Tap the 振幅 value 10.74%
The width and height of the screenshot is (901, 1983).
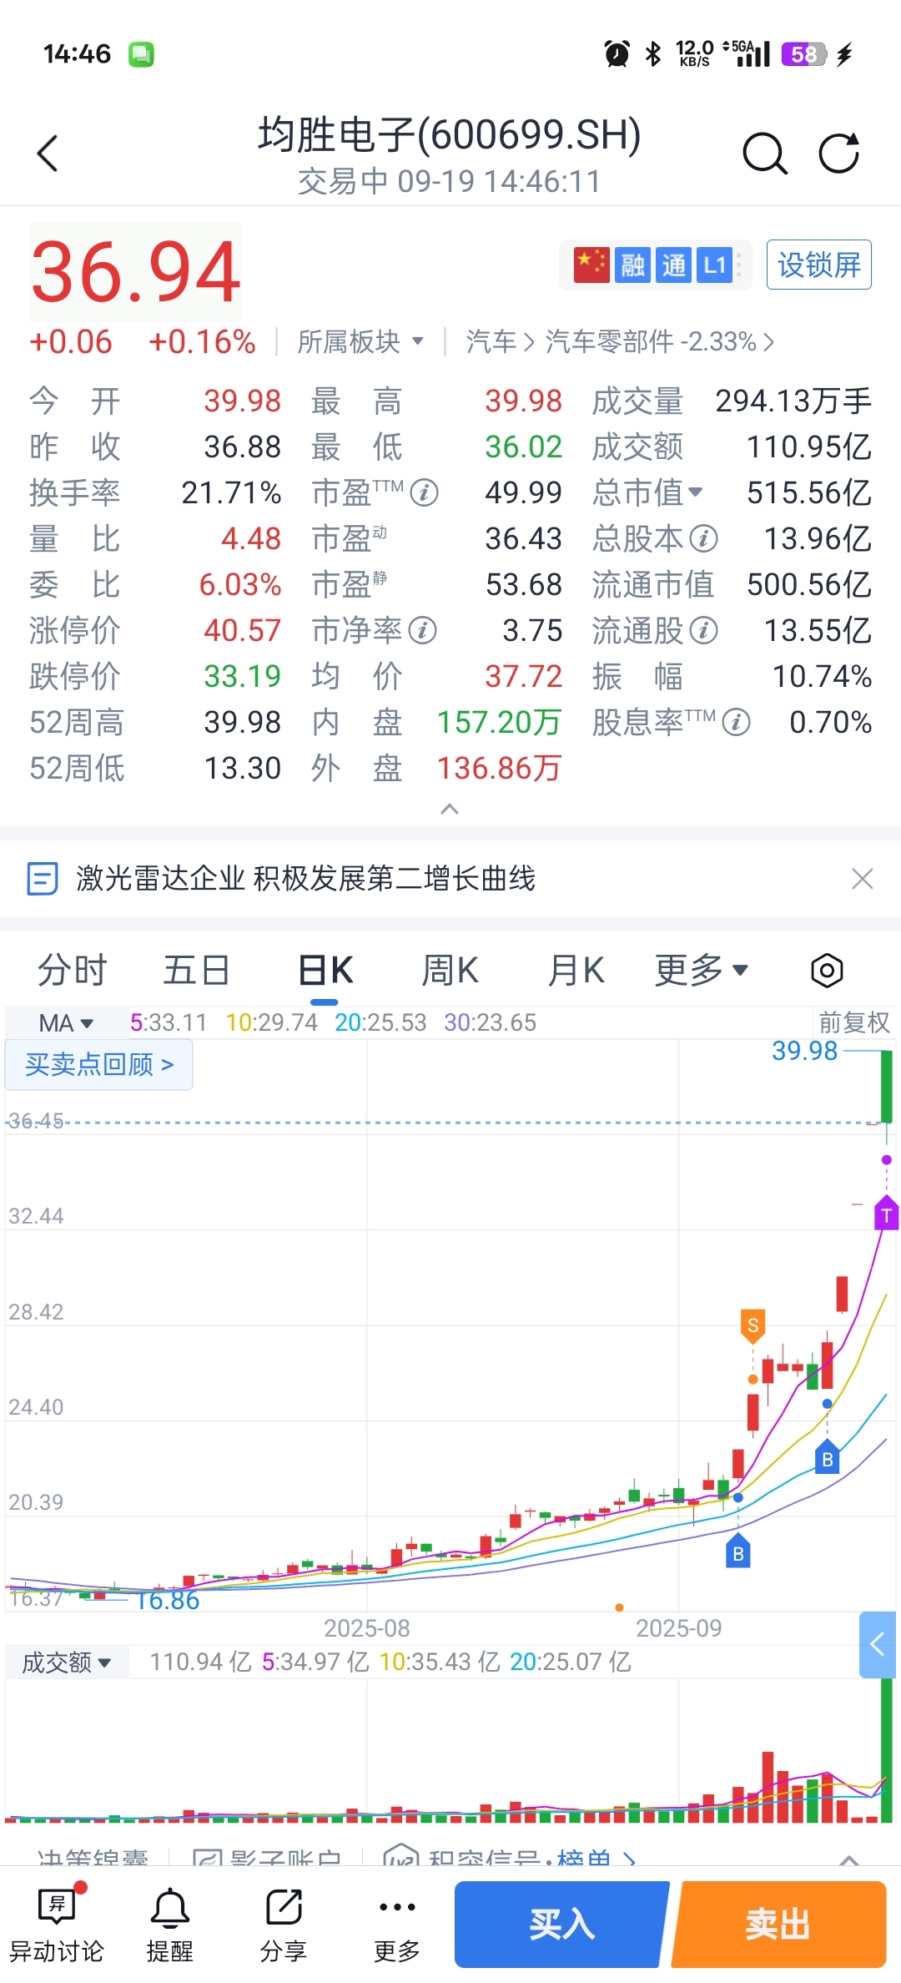pos(822,676)
